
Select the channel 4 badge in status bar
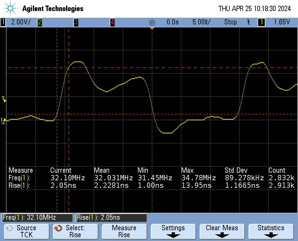pos(112,22)
